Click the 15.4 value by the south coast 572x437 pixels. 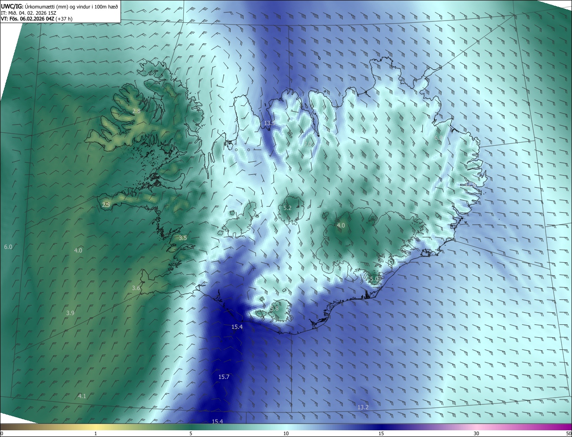(x=237, y=327)
